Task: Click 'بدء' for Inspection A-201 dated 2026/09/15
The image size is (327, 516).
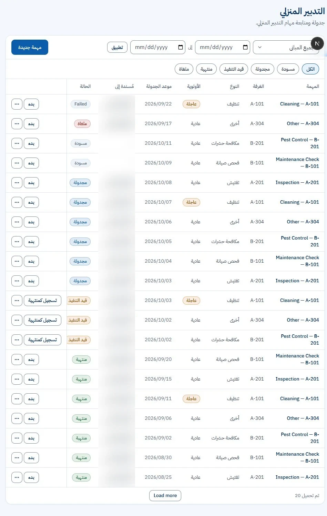Action: tap(31, 379)
